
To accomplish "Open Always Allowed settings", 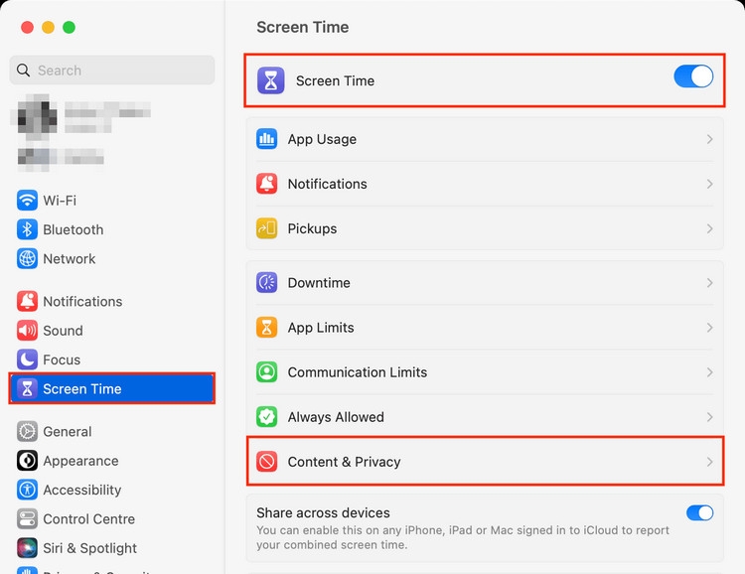I will click(x=485, y=417).
